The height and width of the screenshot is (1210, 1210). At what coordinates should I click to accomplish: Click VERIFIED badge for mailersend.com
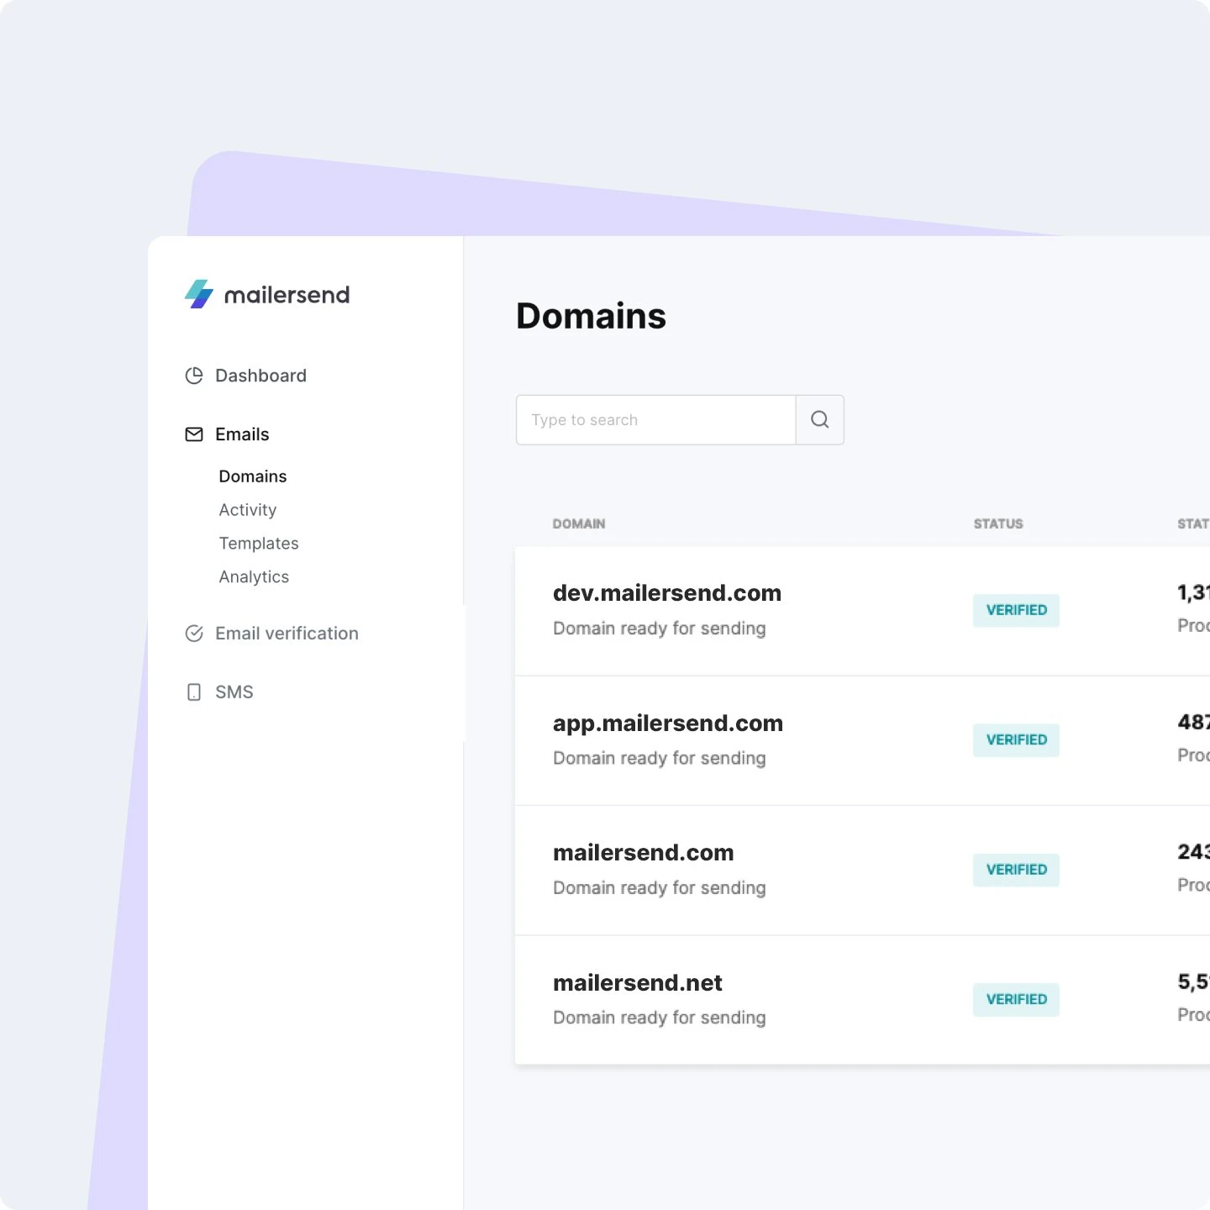pyautogui.click(x=1016, y=870)
